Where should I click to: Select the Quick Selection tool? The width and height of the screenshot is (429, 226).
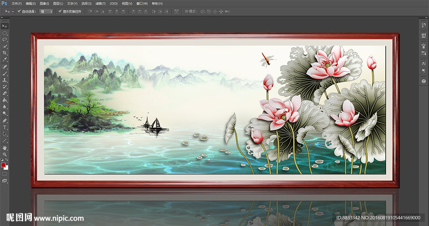[5, 46]
